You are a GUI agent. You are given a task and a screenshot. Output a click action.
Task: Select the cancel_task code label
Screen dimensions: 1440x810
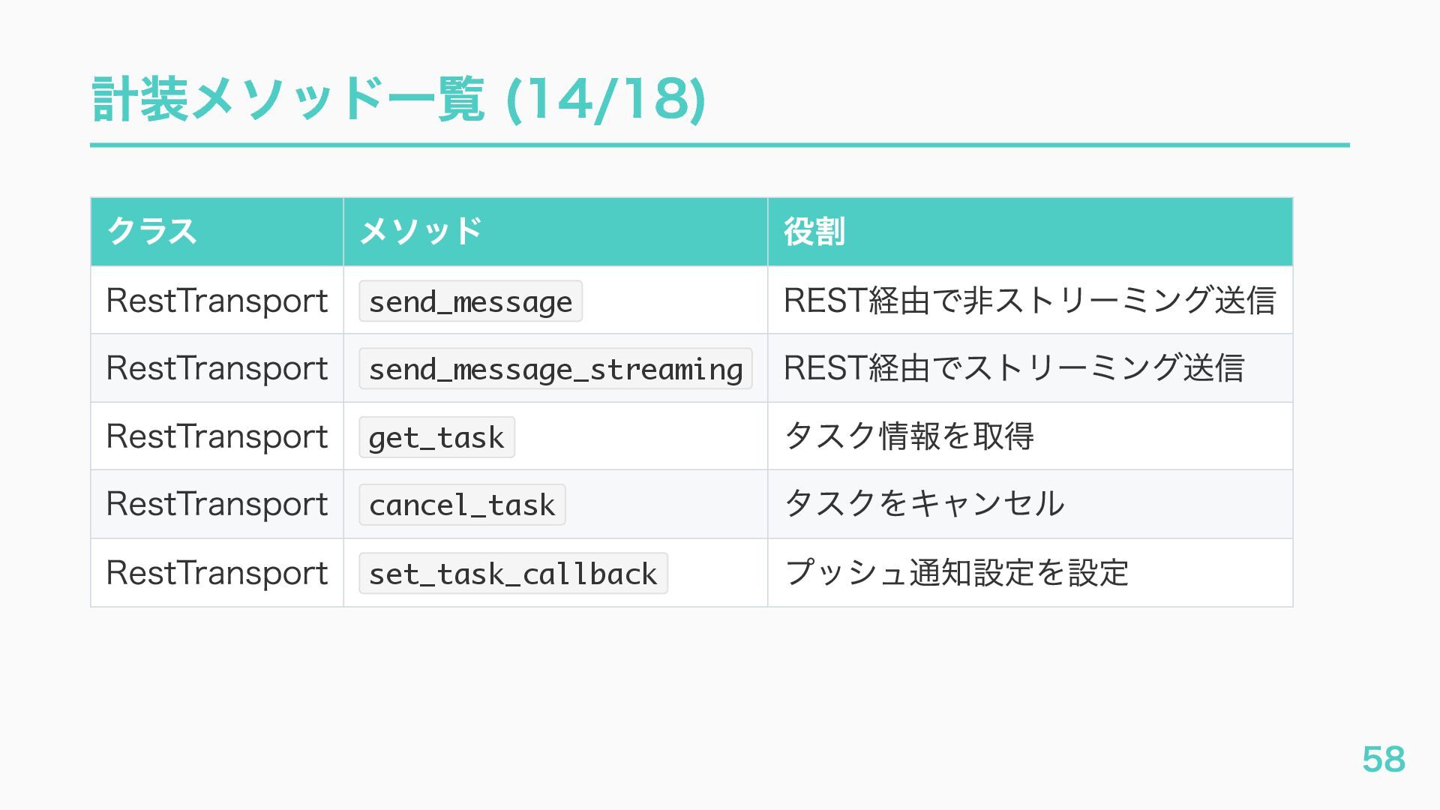tap(462, 505)
